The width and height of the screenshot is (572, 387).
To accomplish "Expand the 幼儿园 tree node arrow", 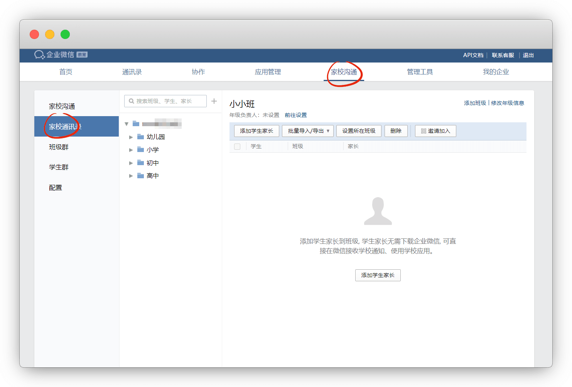I will (131, 137).
